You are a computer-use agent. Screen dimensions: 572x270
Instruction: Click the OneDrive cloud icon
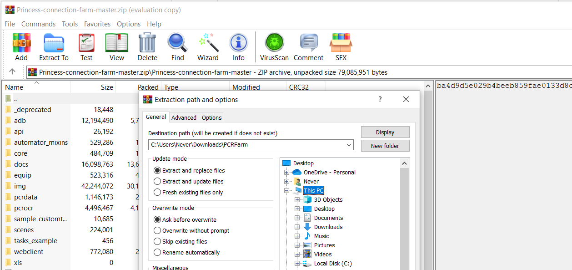click(x=297, y=172)
